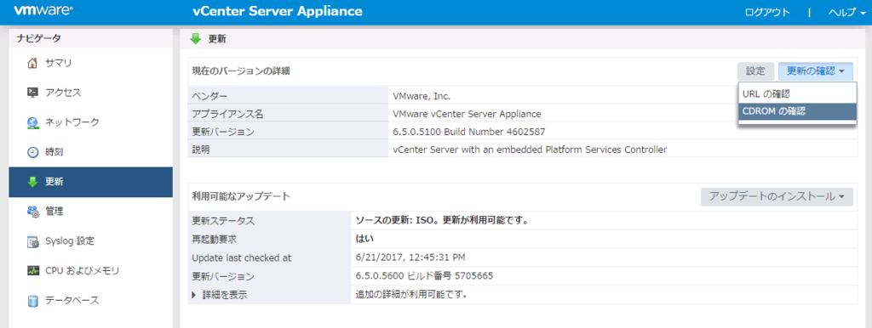Click the 管理 users icon
Screen dimensions: 872x328
click(33, 212)
